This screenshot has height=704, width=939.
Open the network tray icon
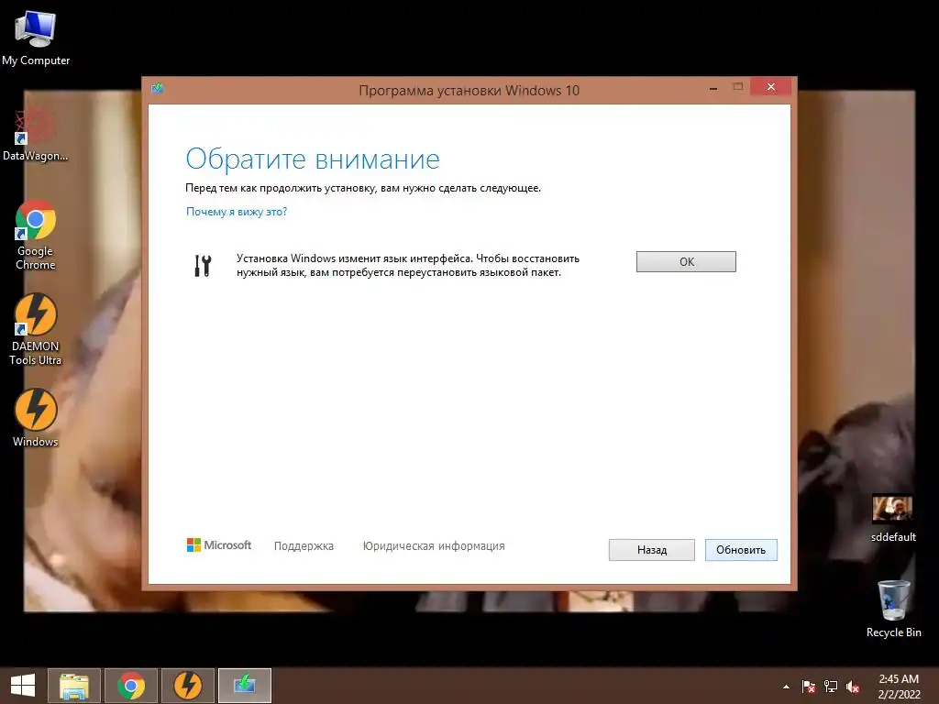[x=831, y=687]
